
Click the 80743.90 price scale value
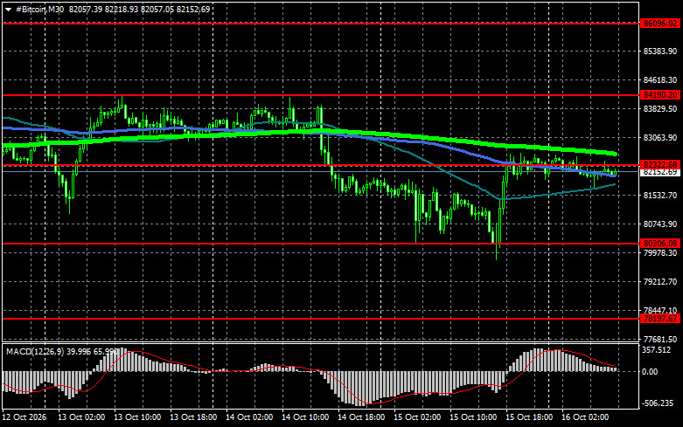pyautogui.click(x=660, y=224)
